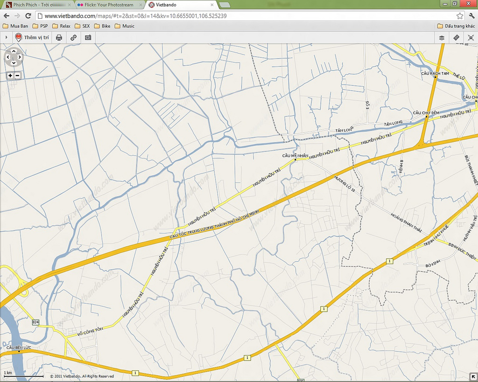478x382 pixels.
Task: Click the Thế Lữ road label
Action: [458, 76]
